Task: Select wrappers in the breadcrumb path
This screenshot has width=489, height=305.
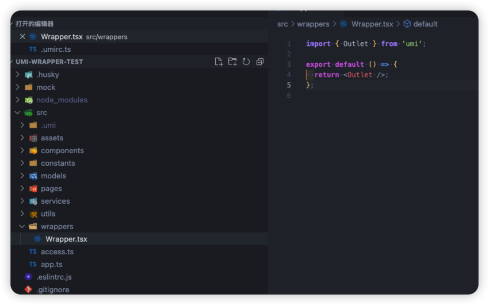Action: pyautogui.click(x=313, y=24)
